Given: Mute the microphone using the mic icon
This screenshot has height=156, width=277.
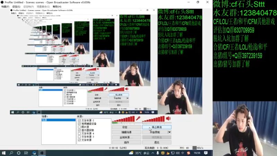Looking at the screenshot, I should [138, 118].
